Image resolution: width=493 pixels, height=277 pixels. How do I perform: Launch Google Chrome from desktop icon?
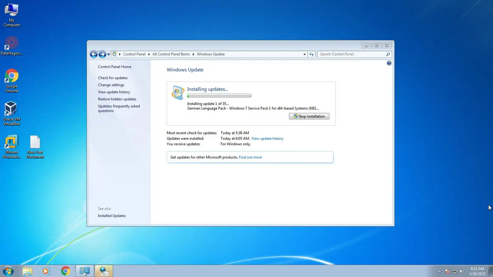[12, 81]
